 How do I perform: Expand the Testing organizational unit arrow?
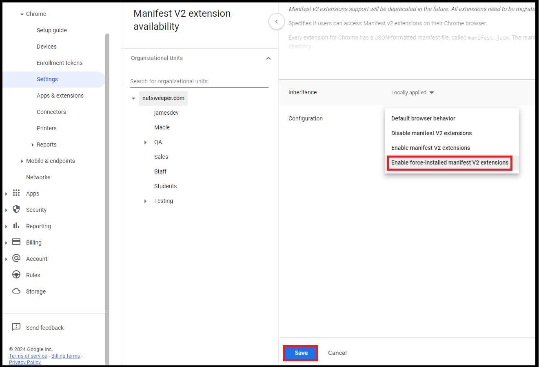point(145,201)
